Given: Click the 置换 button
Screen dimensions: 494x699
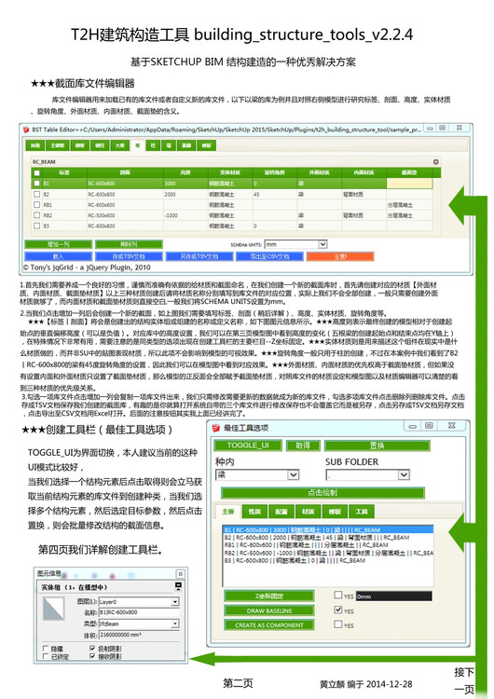Looking at the screenshot, I should pyautogui.click(x=377, y=445).
